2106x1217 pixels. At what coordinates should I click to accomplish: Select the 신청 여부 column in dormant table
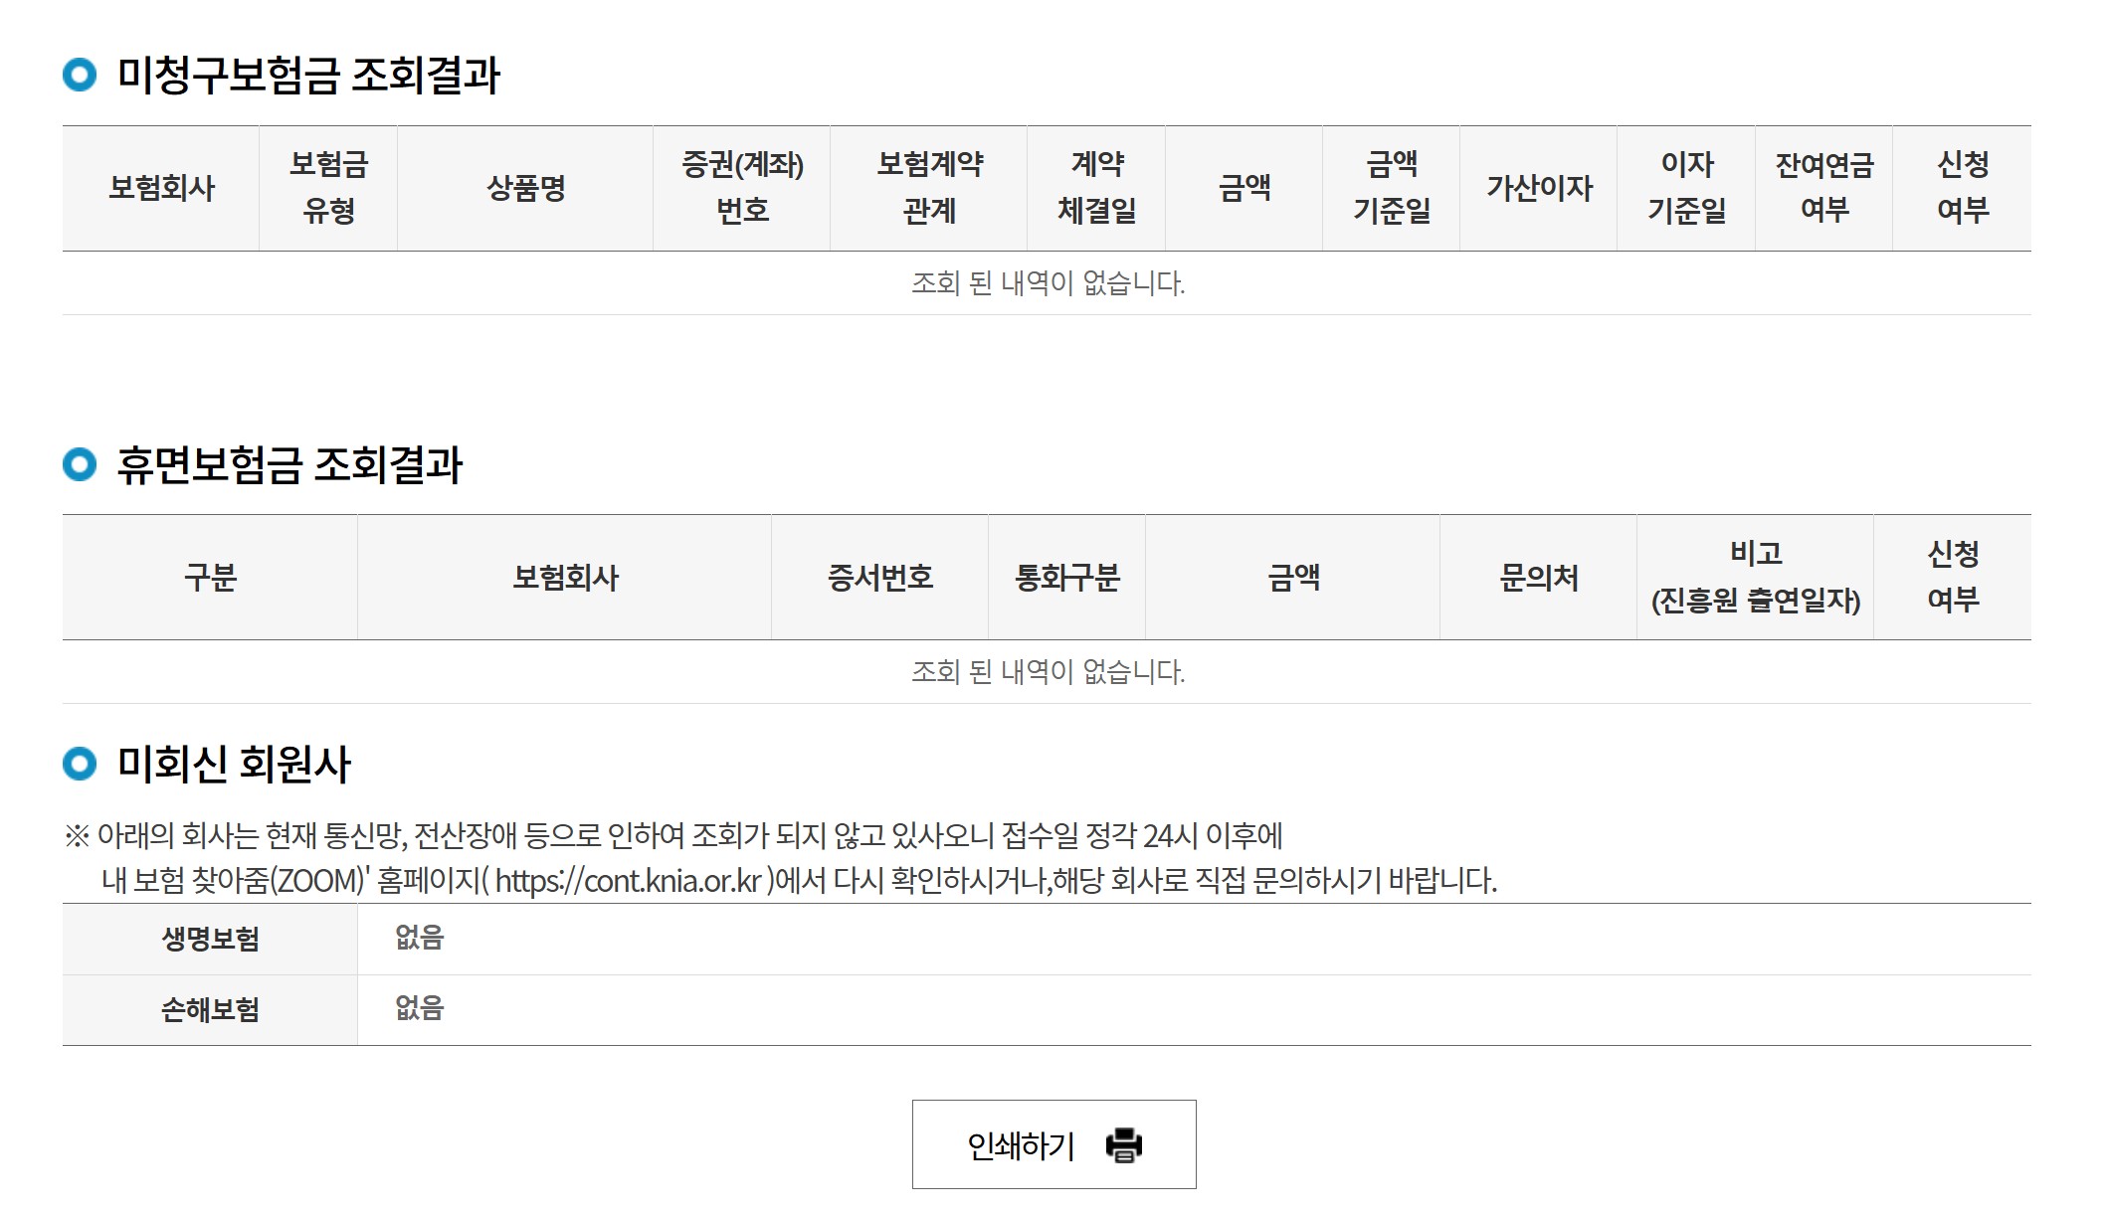coord(1955,577)
